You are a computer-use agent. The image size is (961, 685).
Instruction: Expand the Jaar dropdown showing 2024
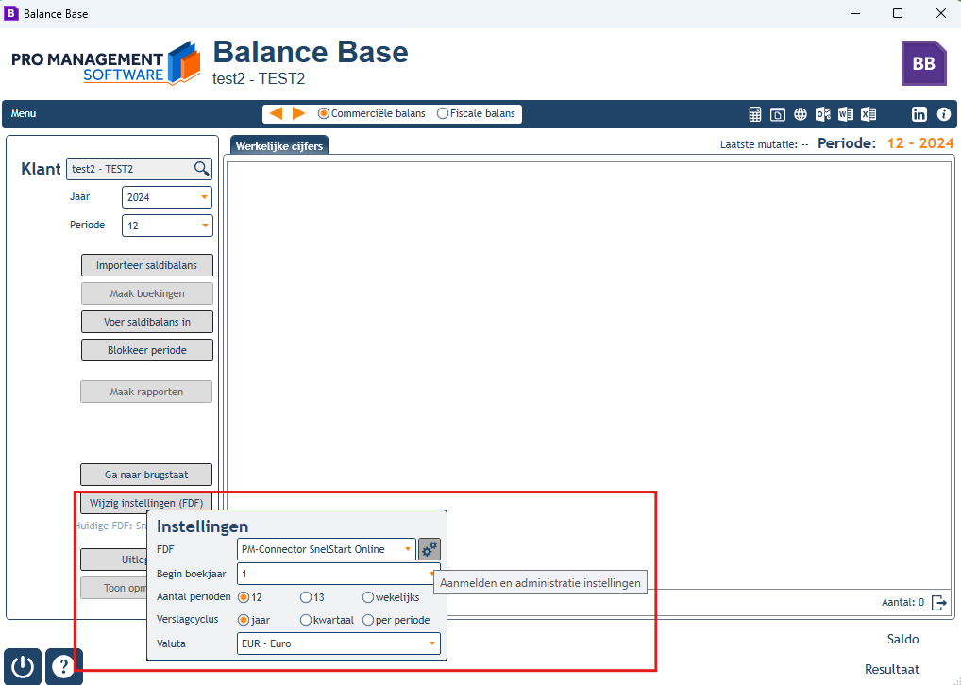tap(167, 197)
